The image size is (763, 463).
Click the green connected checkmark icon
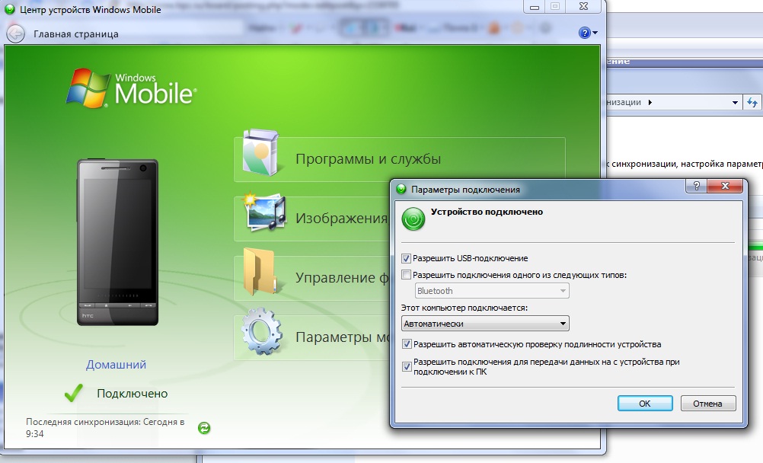coord(73,393)
